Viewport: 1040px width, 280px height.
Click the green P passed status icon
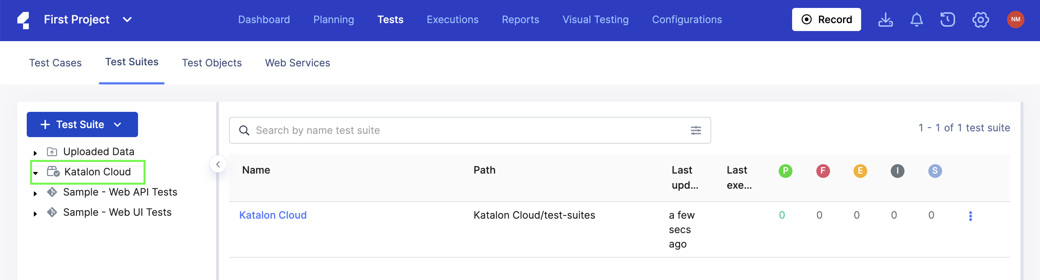click(785, 171)
